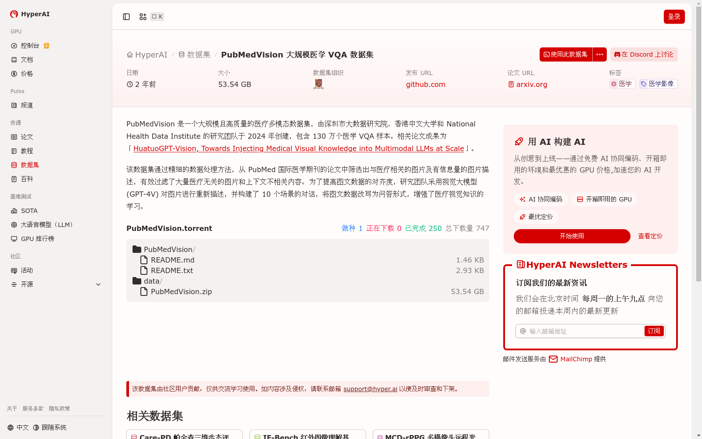Open 隐私政策 footer link
The width and height of the screenshot is (702, 439).
point(59,409)
